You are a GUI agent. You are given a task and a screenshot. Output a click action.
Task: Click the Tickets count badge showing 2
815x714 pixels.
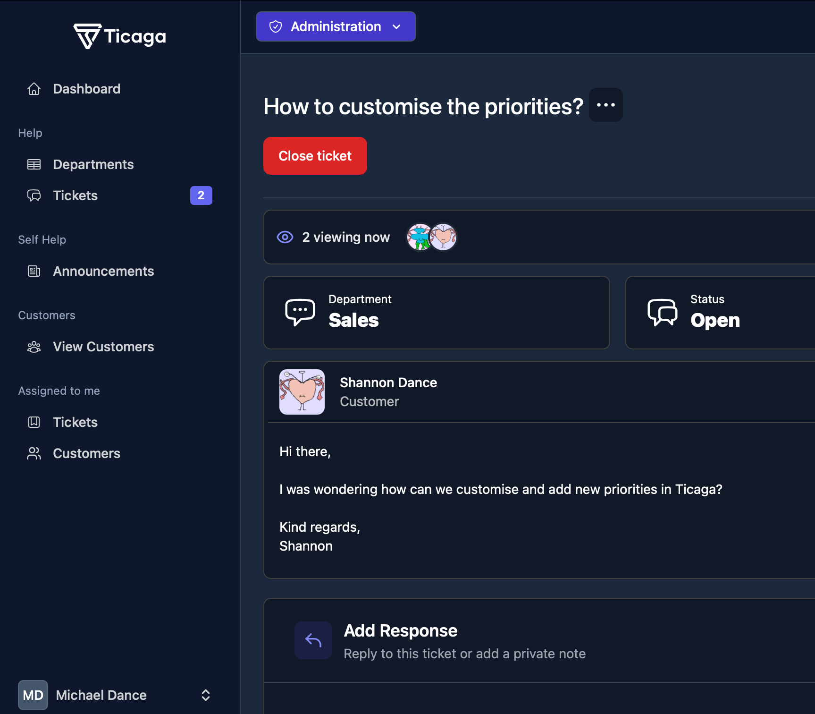tap(201, 195)
